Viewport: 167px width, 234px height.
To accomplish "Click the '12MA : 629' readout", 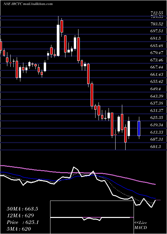I will pyautogui.click(x=20, y=215).
